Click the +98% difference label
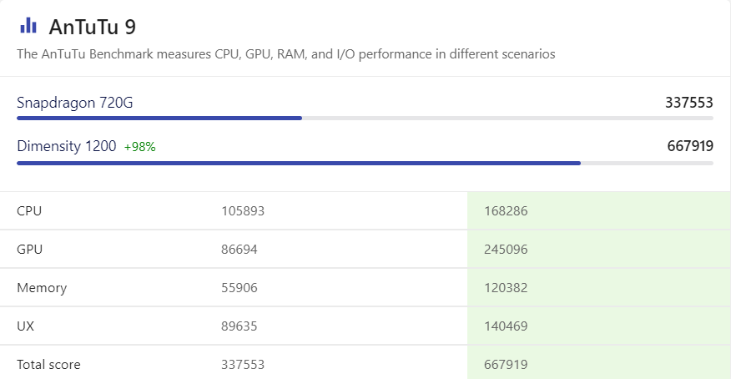Viewport: 731px width, 379px height. tap(140, 147)
